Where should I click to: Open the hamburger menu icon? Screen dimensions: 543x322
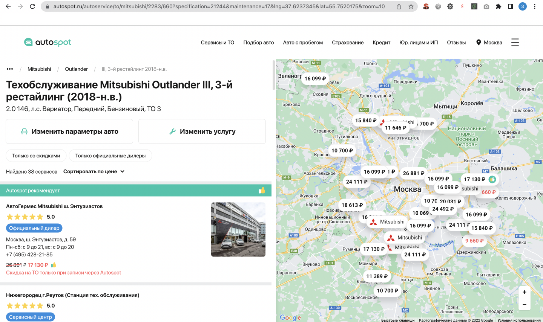[515, 42]
